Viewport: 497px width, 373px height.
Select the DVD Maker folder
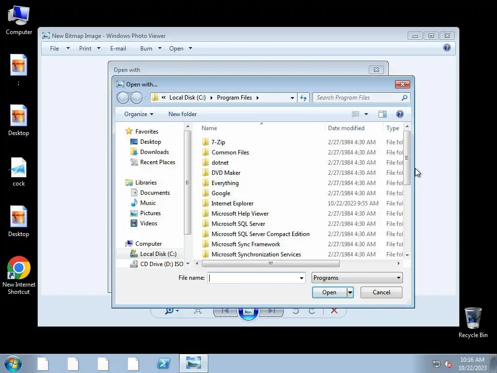226,172
